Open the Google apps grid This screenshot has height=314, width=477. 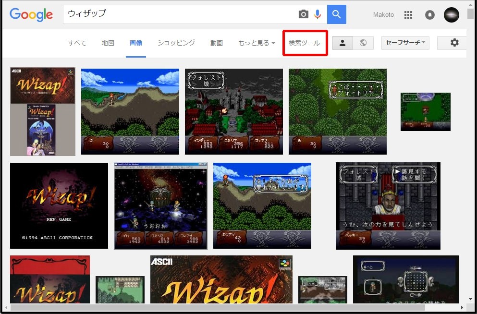408,14
